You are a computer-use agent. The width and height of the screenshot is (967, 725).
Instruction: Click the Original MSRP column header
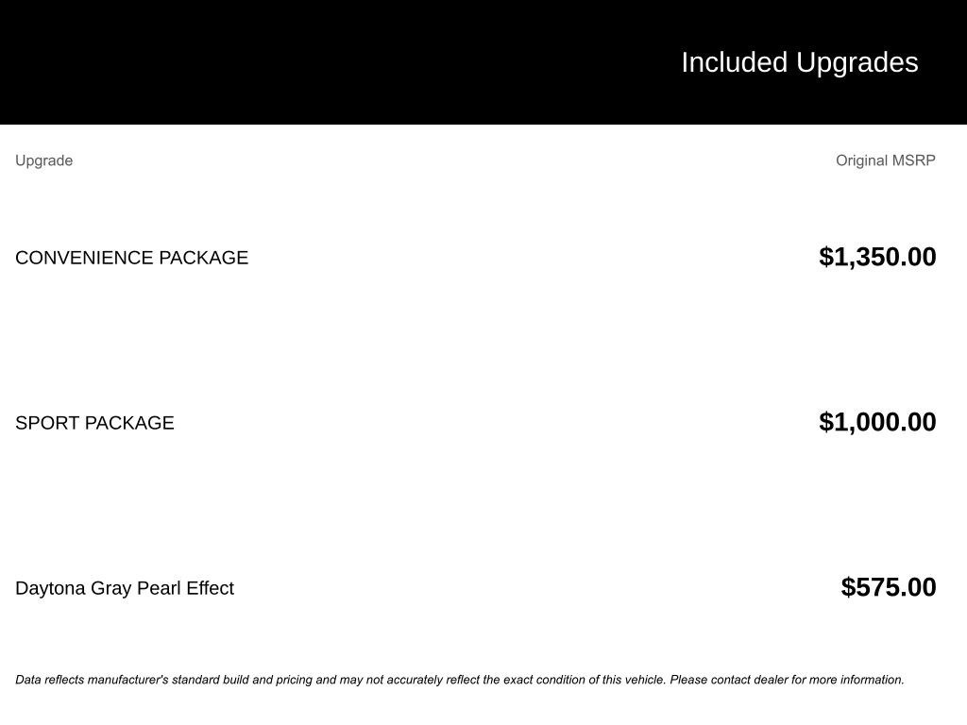coord(885,160)
